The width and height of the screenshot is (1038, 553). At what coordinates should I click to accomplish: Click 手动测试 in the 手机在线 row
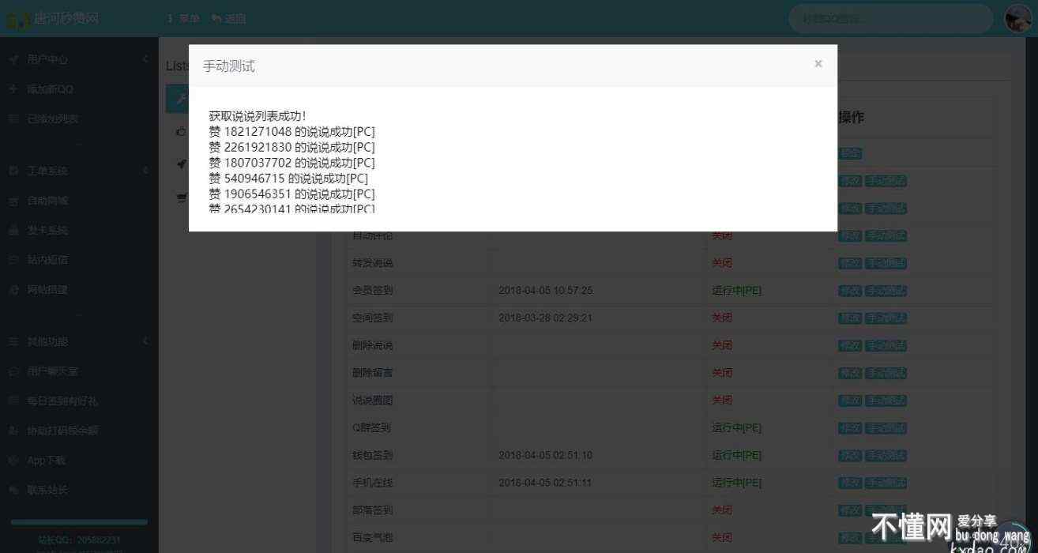click(x=886, y=483)
